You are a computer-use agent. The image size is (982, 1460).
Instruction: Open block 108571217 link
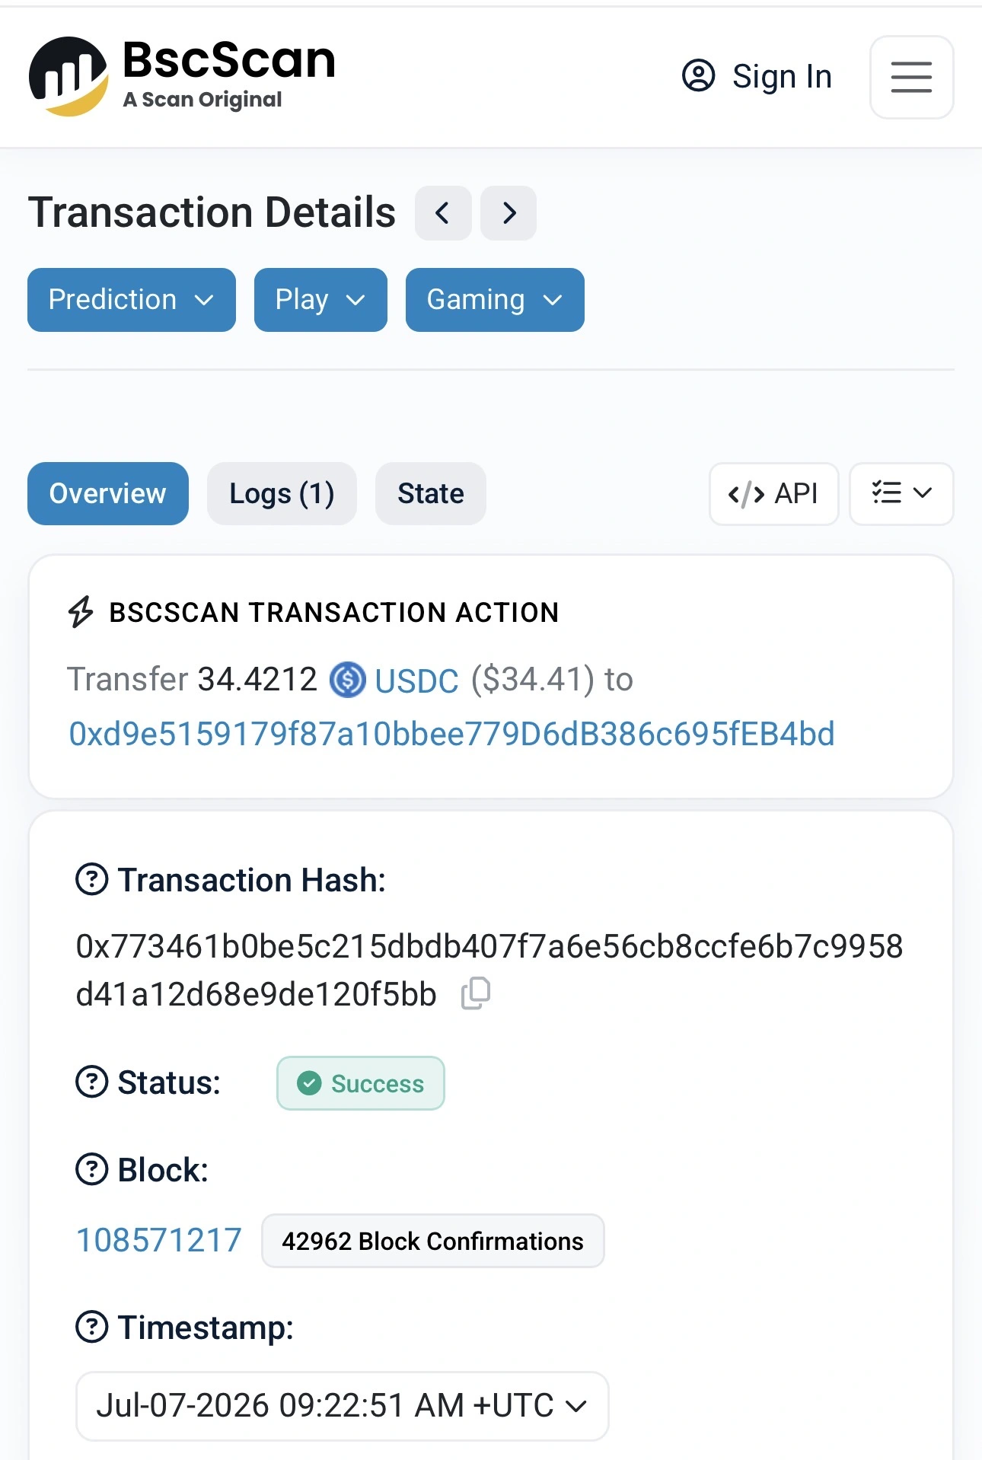(159, 1240)
